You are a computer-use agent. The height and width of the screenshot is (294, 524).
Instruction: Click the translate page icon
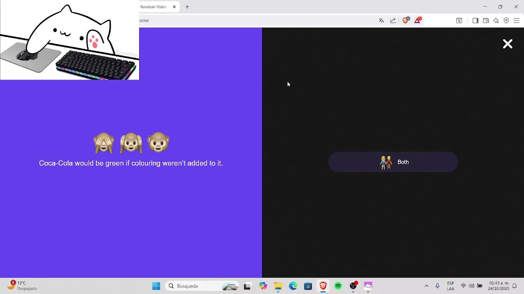pos(381,20)
